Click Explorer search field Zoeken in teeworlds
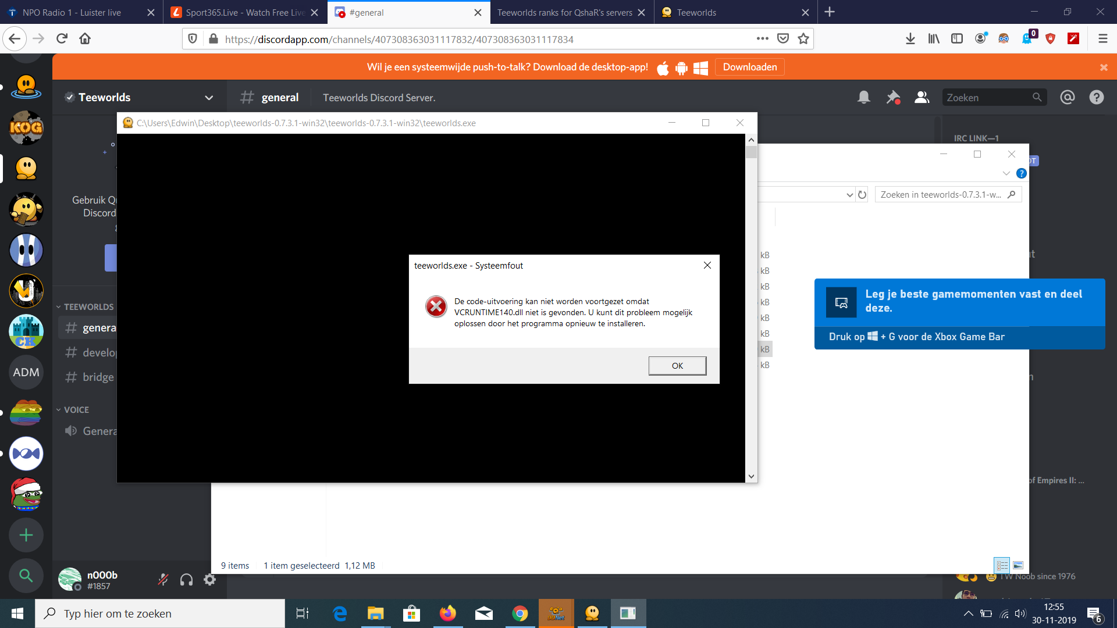Viewport: 1117px width, 628px height. tap(948, 195)
